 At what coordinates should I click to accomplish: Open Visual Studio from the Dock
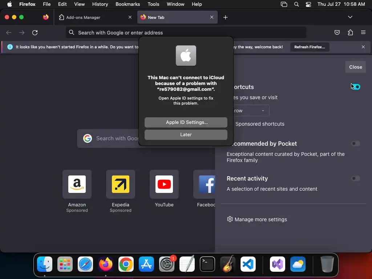pyautogui.click(x=278, y=264)
